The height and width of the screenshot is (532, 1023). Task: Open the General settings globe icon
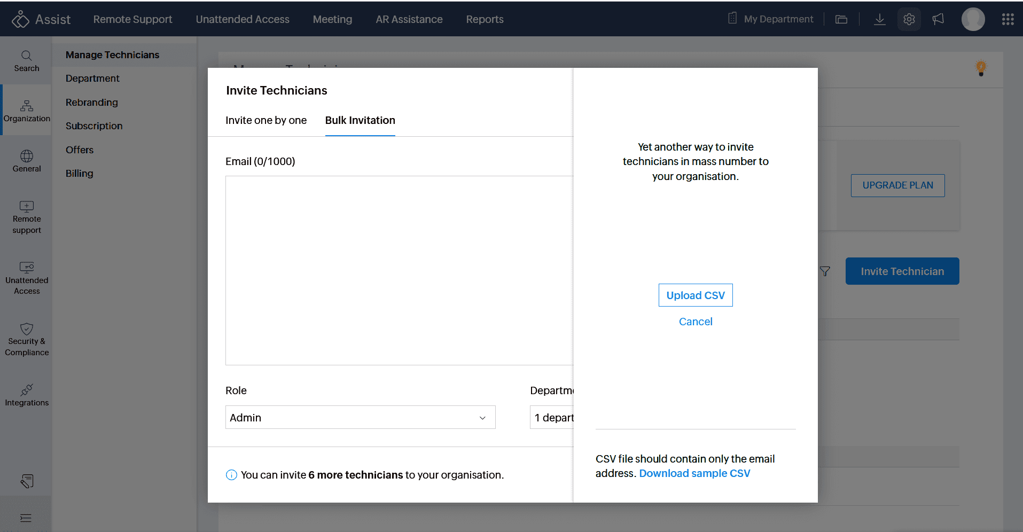(x=26, y=156)
